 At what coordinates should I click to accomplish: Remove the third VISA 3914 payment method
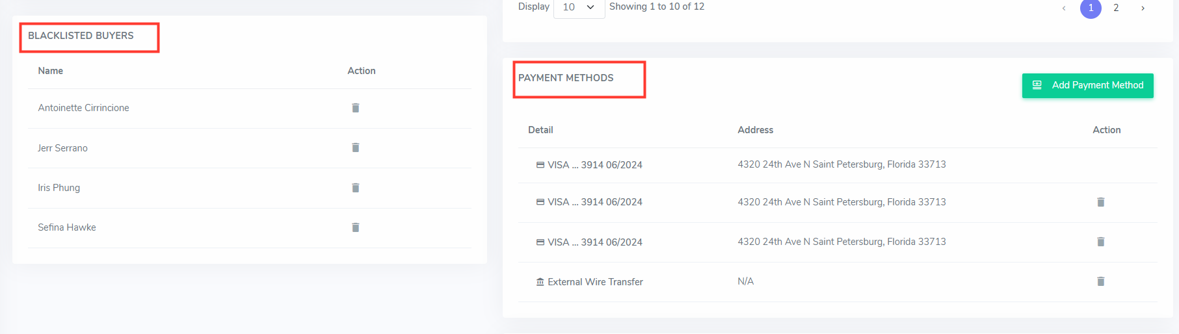coord(1100,242)
